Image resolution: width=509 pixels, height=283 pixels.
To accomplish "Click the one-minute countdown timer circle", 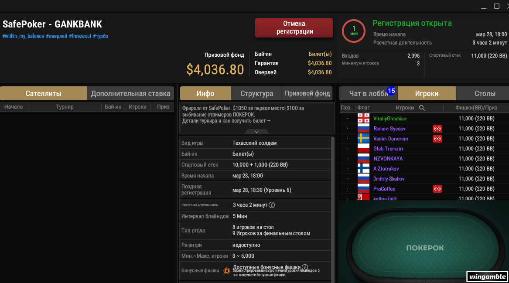I will tap(353, 31).
